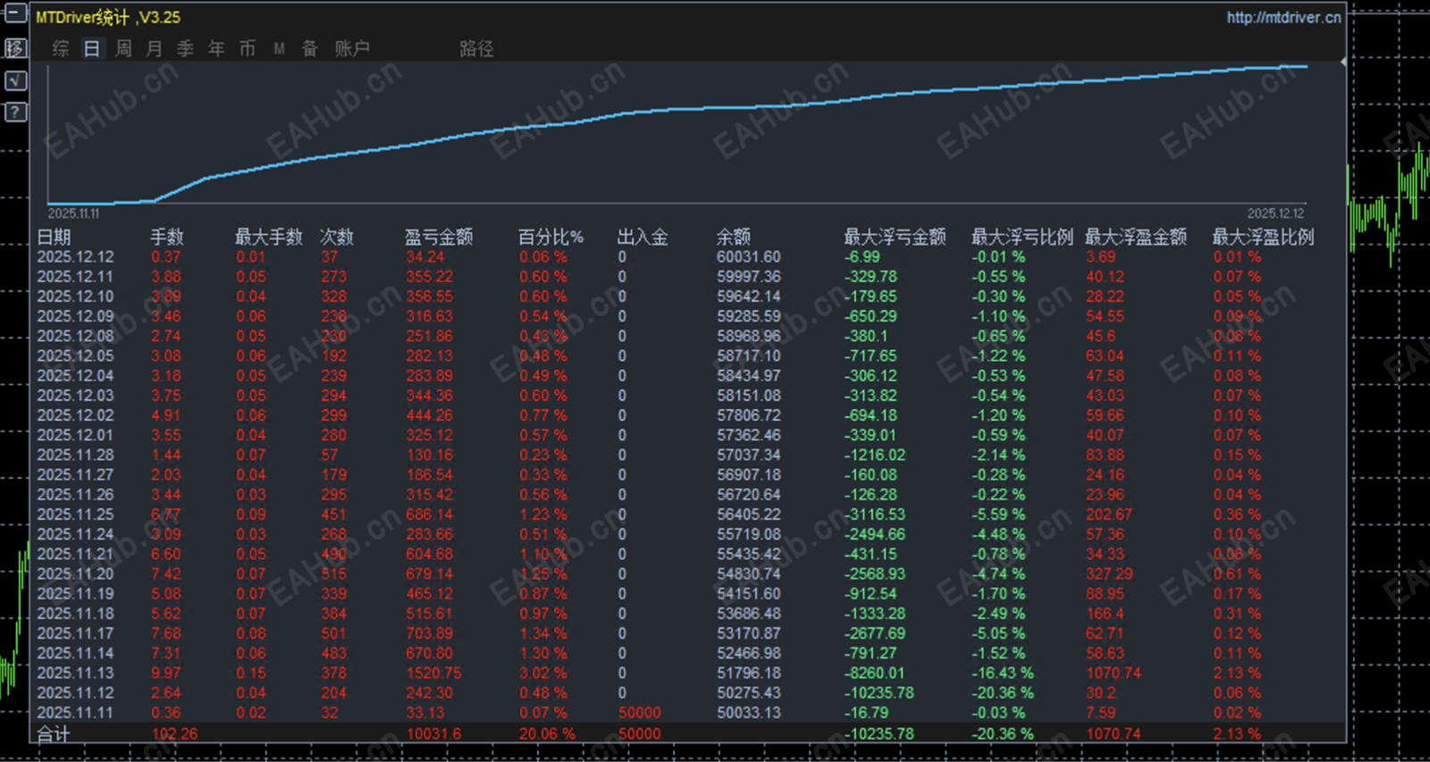The height and width of the screenshot is (762, 1430).
Task: Click the chart end date 2025.12.12
Action: (x=1275, y=214)
